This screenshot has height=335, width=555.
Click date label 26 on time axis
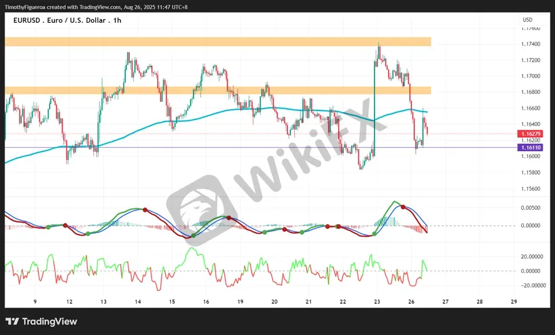[412, 302]
